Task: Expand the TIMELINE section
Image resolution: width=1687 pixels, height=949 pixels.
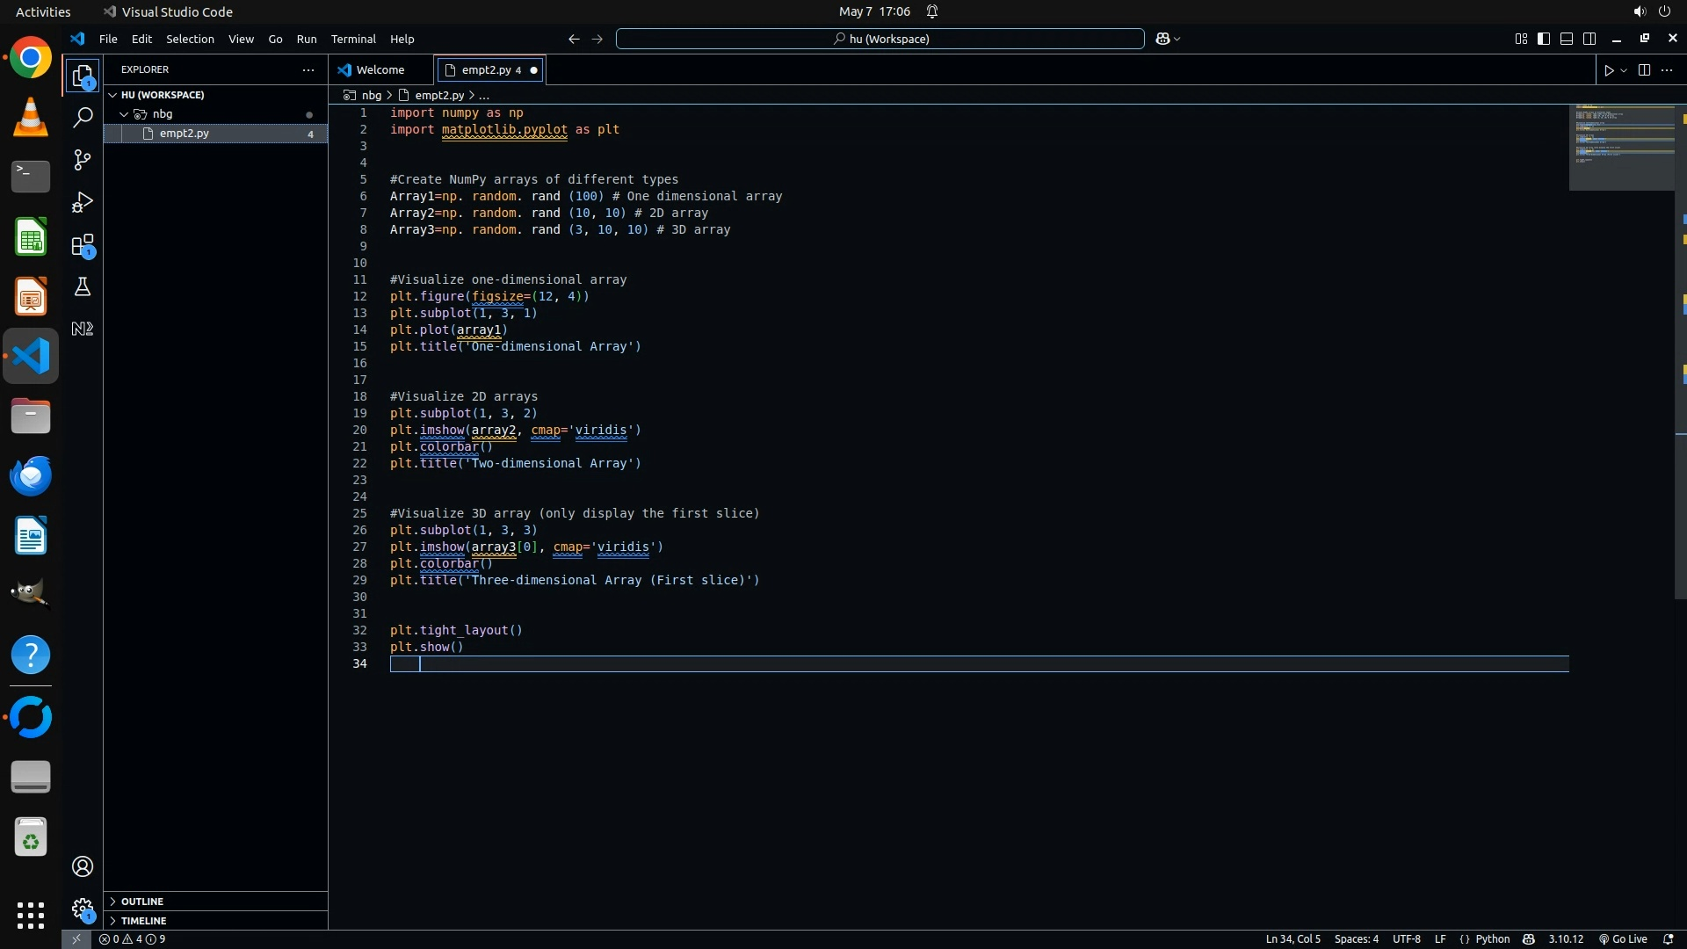Action: 143,921
